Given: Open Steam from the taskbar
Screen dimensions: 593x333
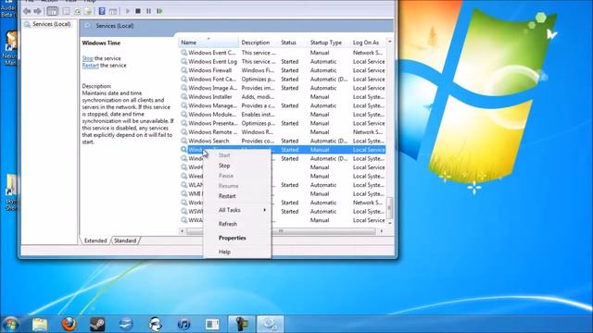Looking at the screenshot, I should tap(97, 324).
